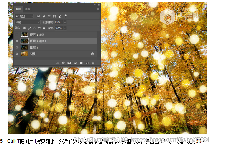Click the fill 100% field
230x147 pixels.
point(59,28)
